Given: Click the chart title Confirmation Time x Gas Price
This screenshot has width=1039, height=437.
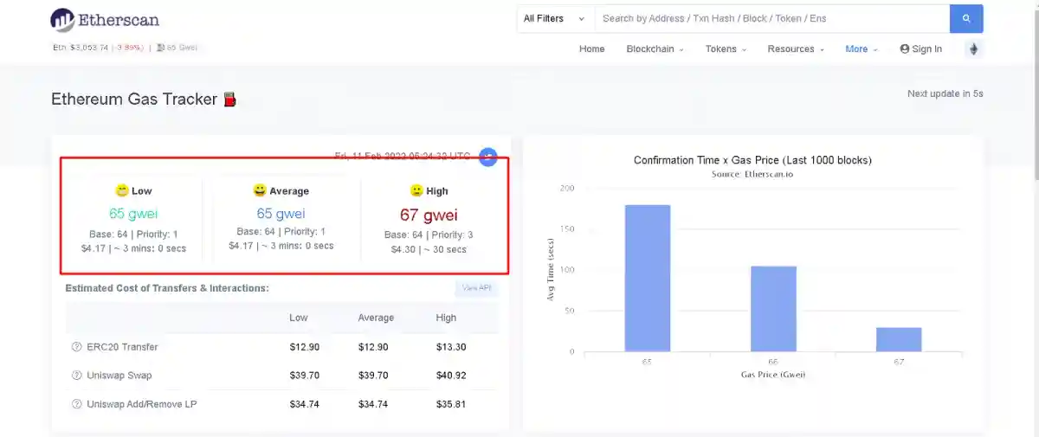Looking at the screenshot, I should [752, 160].
